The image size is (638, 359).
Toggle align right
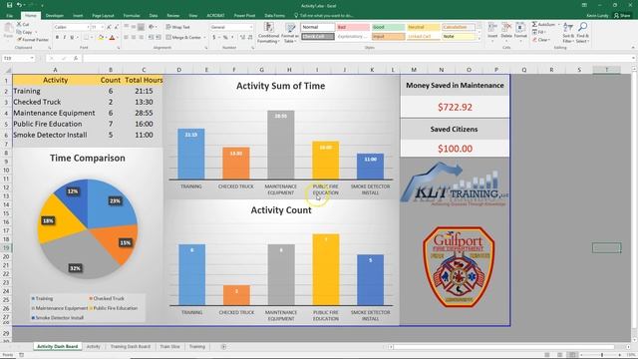point(141,38)
